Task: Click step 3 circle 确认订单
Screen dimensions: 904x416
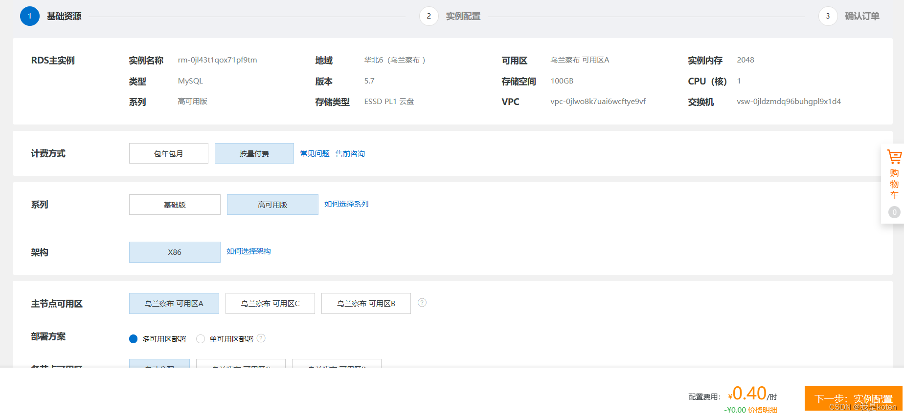Action: point(828,16)
